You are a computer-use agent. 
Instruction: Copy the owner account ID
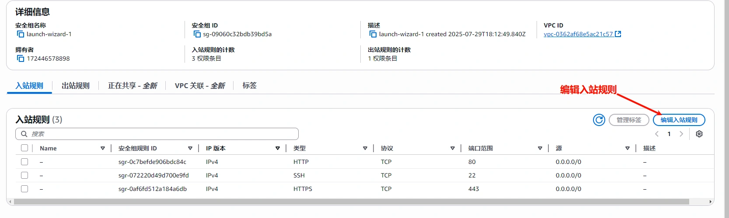tap(21, 58)
